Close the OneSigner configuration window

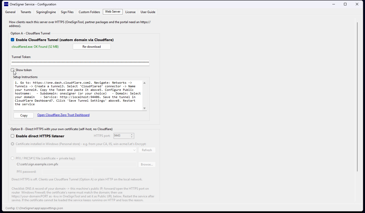[357, 4]
